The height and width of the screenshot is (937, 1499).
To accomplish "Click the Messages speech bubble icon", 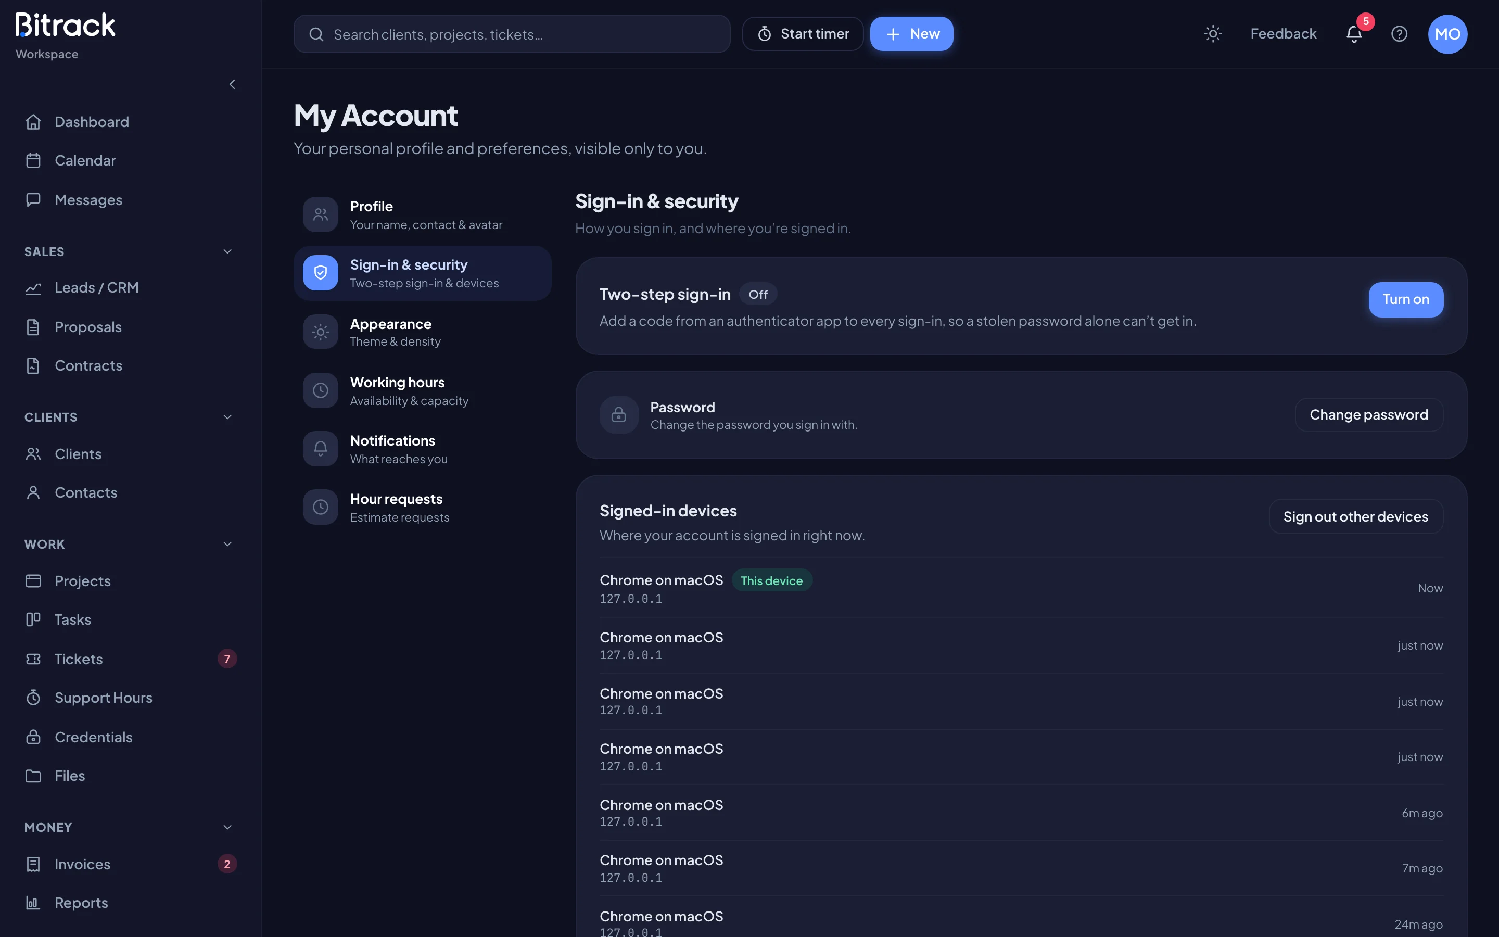I will tap(33, 199).
